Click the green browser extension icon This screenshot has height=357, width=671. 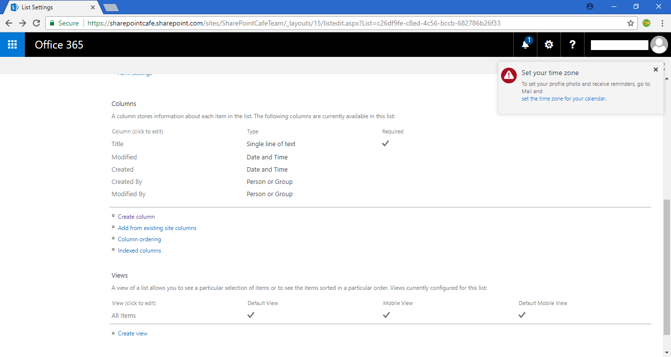point(646,23)
